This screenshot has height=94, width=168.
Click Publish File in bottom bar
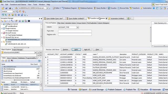tap(129, 90)
